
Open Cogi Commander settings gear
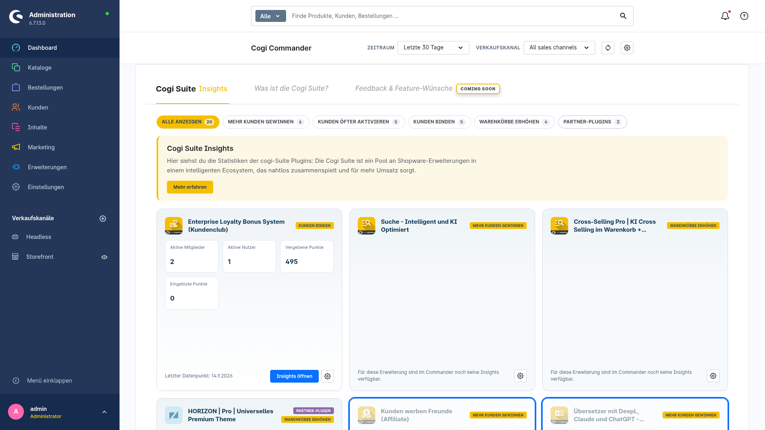coord(627,48)
